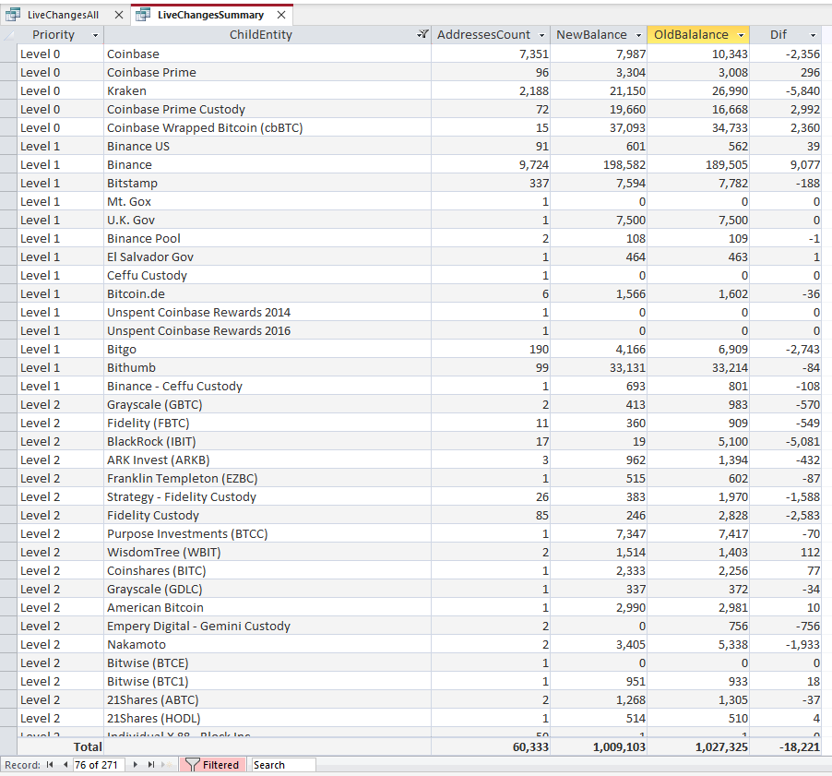
Task: Click the Bitgo entity cell
Action: pos(267,350)
